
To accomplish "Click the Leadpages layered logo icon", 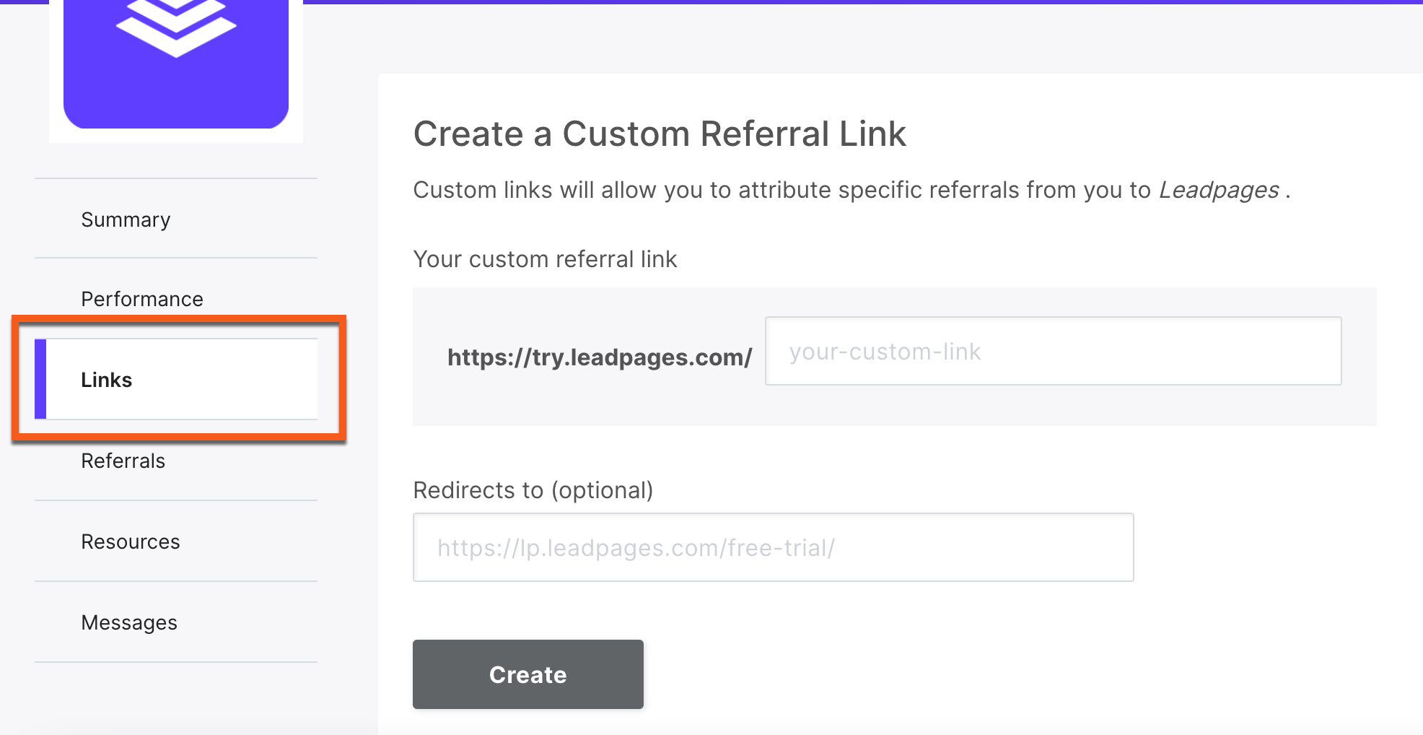I will pos(176,27).
